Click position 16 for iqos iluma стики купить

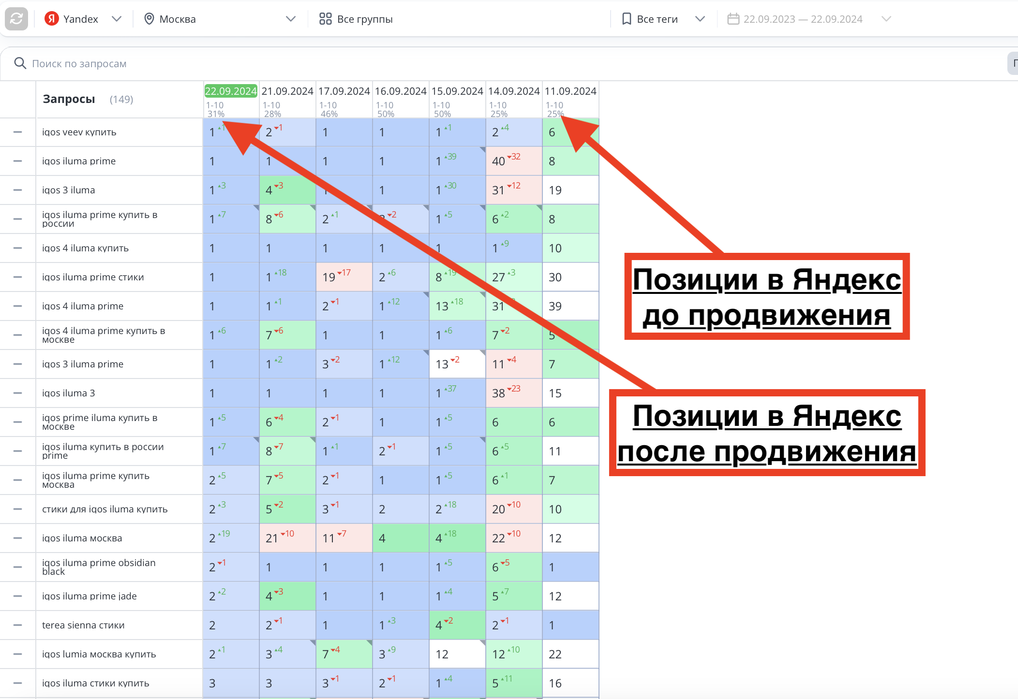570,683
